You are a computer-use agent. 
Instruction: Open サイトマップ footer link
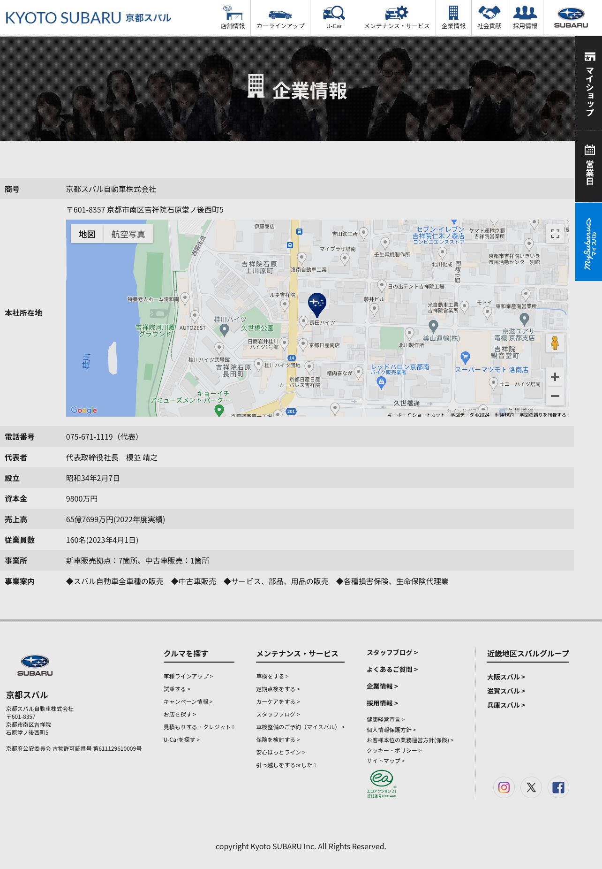pyautogui.click(x=385, y=761)
